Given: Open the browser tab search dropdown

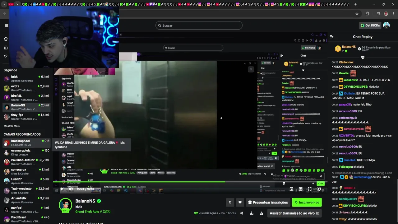Looking at the screenshot, I should [x=4, y=4].
